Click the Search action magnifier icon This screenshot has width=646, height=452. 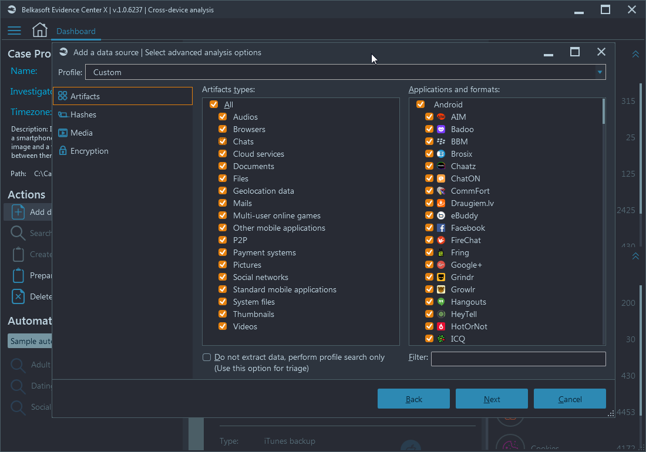(x=18, y=233)
